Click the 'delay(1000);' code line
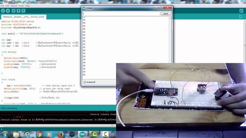The height and width of the screenshot is (138, 246). (x=11, y=92)
